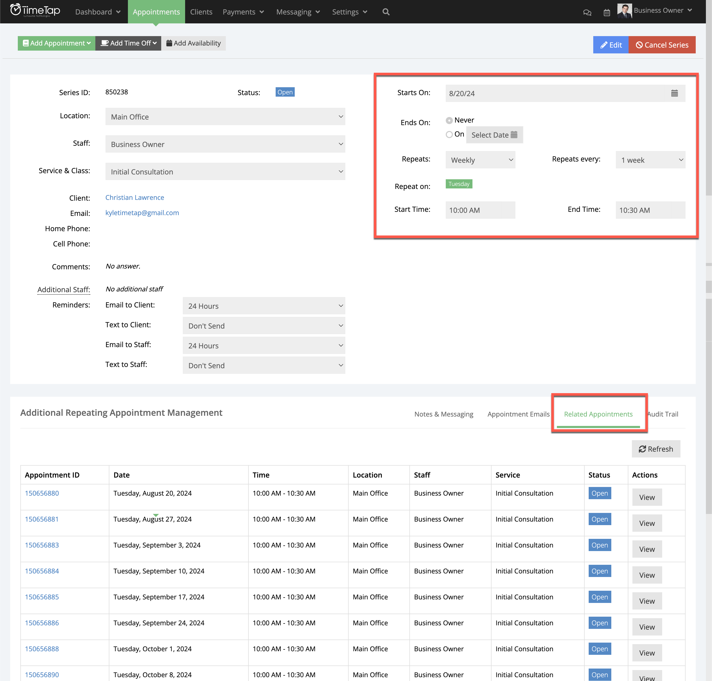Click the Add Availability button
712x681 pixels.
(194, 43)
